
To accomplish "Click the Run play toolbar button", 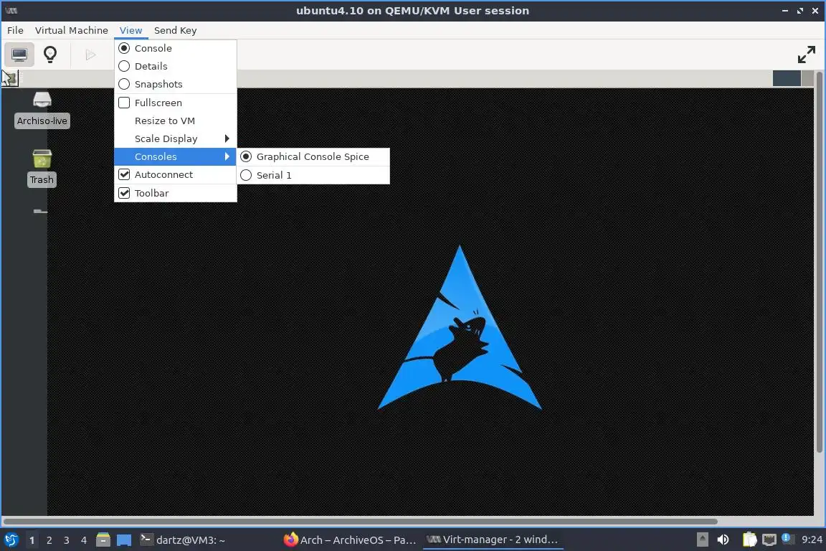I will click(90, 55).
